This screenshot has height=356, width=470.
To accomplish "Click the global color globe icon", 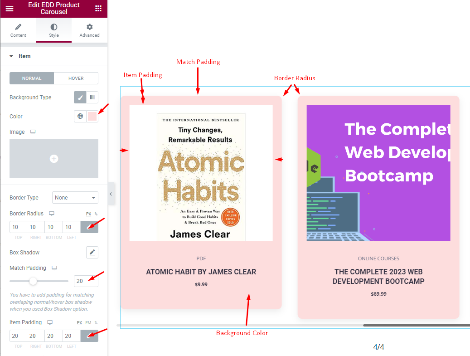I will point(80,117).
